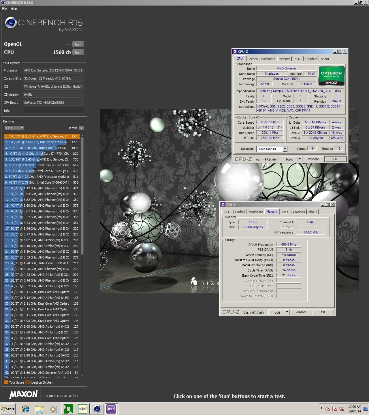Open Tools dropdown arrow in lower CPU-Z
Viewport: 369px width, 415px height.
(x=287, y=312)
